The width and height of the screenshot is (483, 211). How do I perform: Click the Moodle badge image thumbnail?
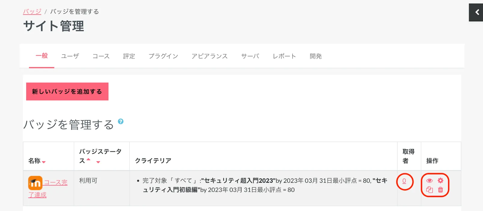pyautogui.click(x=35, y=183)
